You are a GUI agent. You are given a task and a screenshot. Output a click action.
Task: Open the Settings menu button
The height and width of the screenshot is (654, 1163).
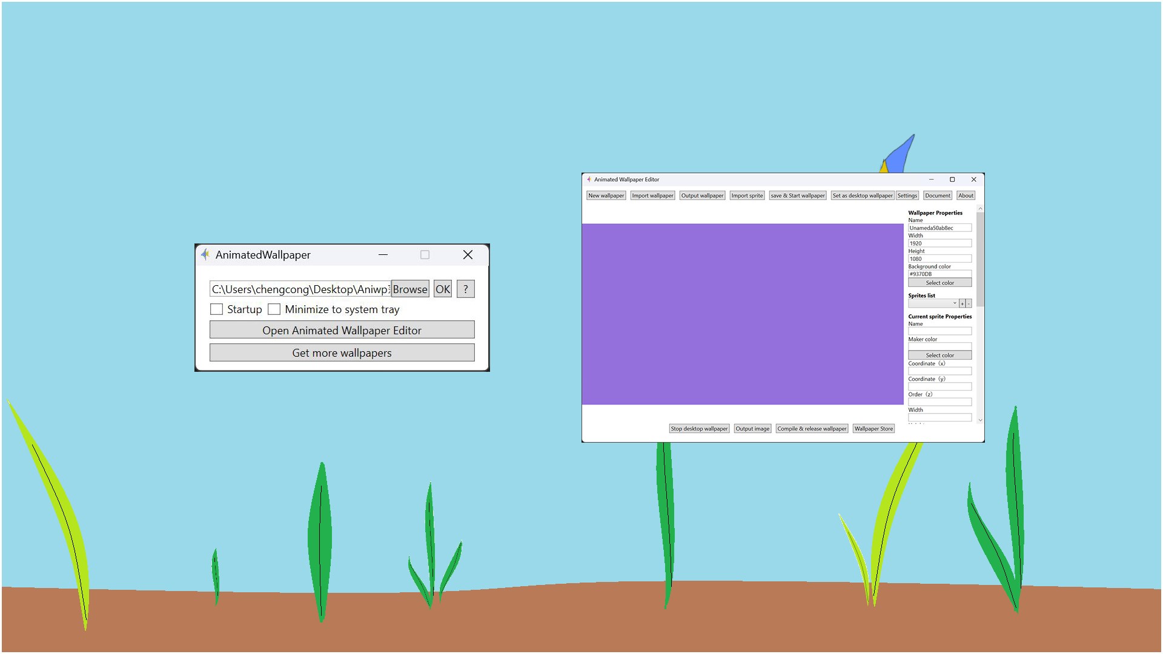pyautogui.click(x=907, y=196)
